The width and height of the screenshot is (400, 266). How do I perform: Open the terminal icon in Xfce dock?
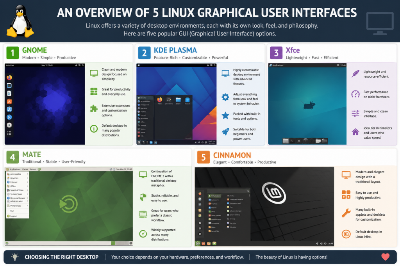pyautogui.click(x=292, y=141)
